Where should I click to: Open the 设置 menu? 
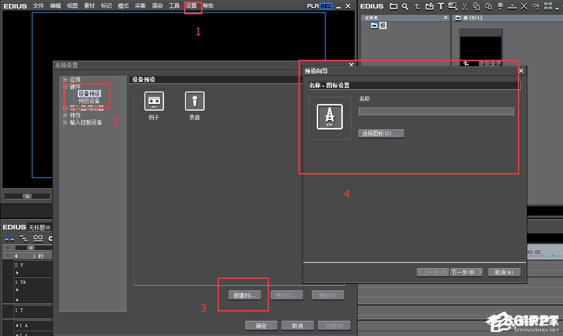pyautogui.click(x=191, y=6)
